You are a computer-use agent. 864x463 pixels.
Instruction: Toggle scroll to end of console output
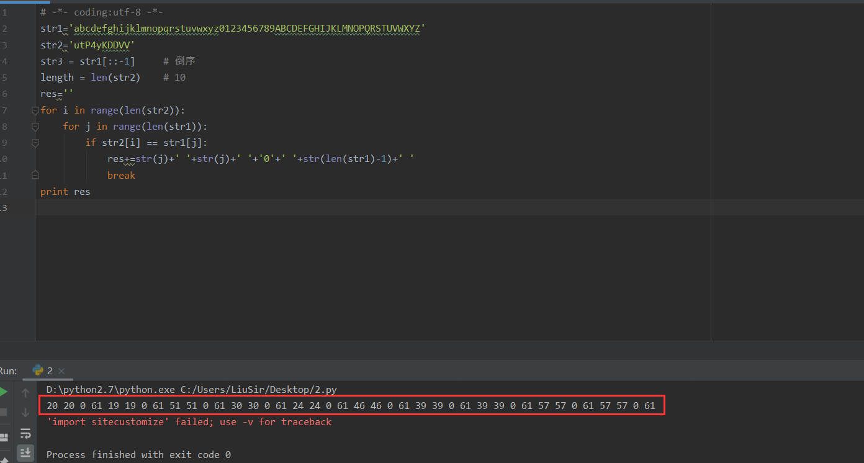[x=25, y=452]
